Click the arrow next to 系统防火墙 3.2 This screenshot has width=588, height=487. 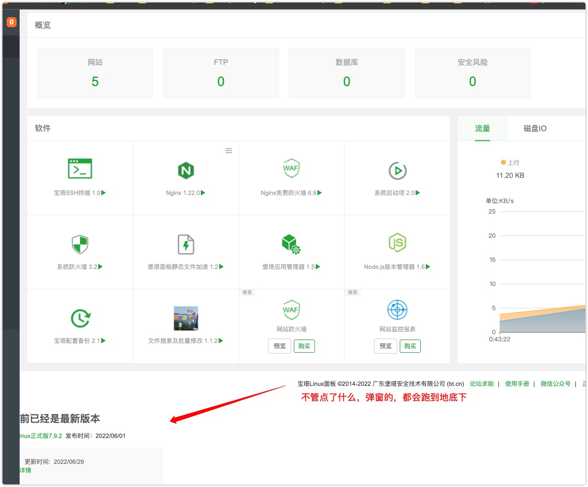pos(100,267)
